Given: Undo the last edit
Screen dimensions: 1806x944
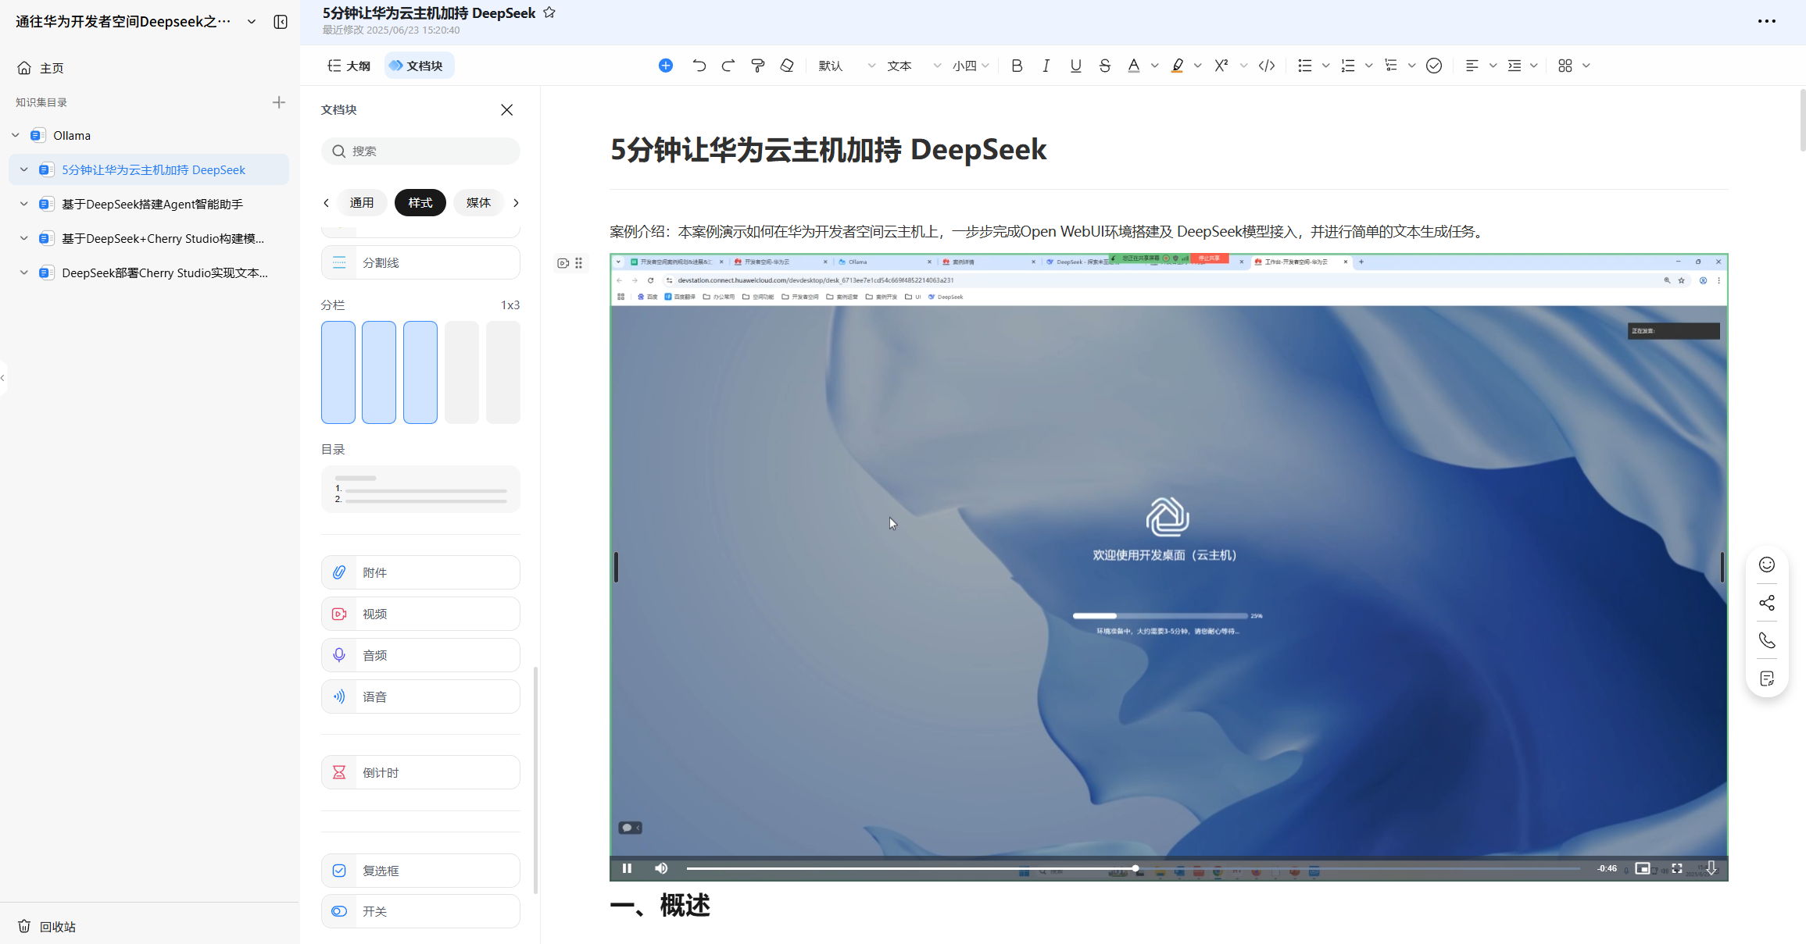Looking at the screenshot, I should click(699, 66).
